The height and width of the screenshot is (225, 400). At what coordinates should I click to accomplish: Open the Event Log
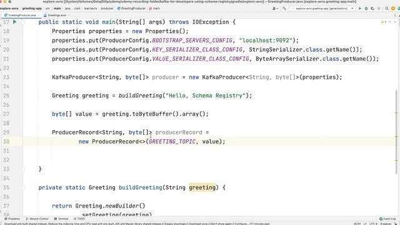[387, 219]
